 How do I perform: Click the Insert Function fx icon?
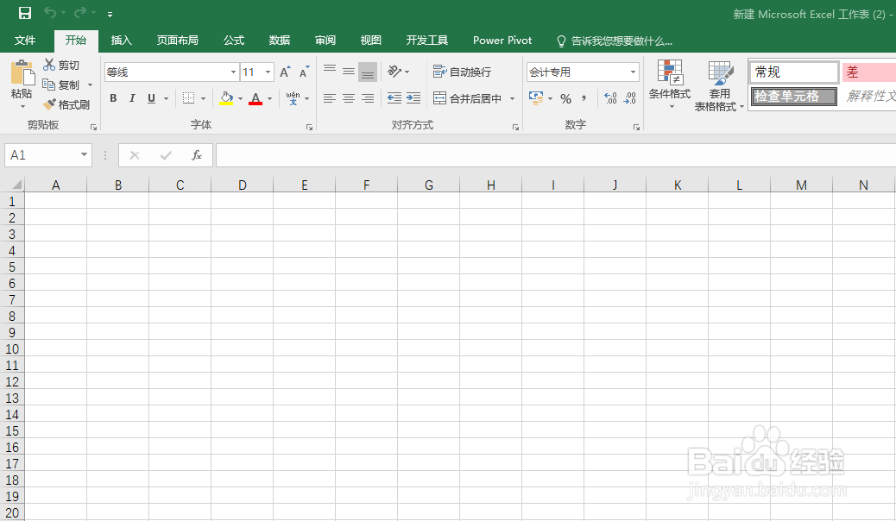click(x=197, y=155)
